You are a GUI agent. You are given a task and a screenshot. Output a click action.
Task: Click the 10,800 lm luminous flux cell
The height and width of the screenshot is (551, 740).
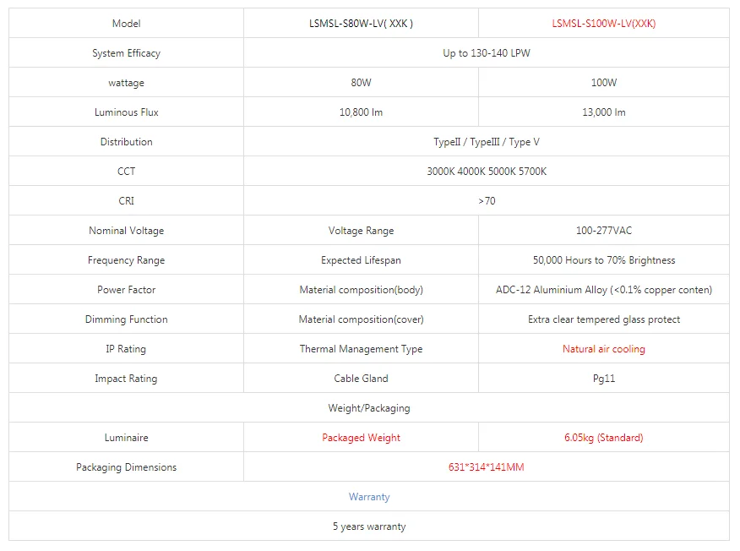tap(361, 112)
